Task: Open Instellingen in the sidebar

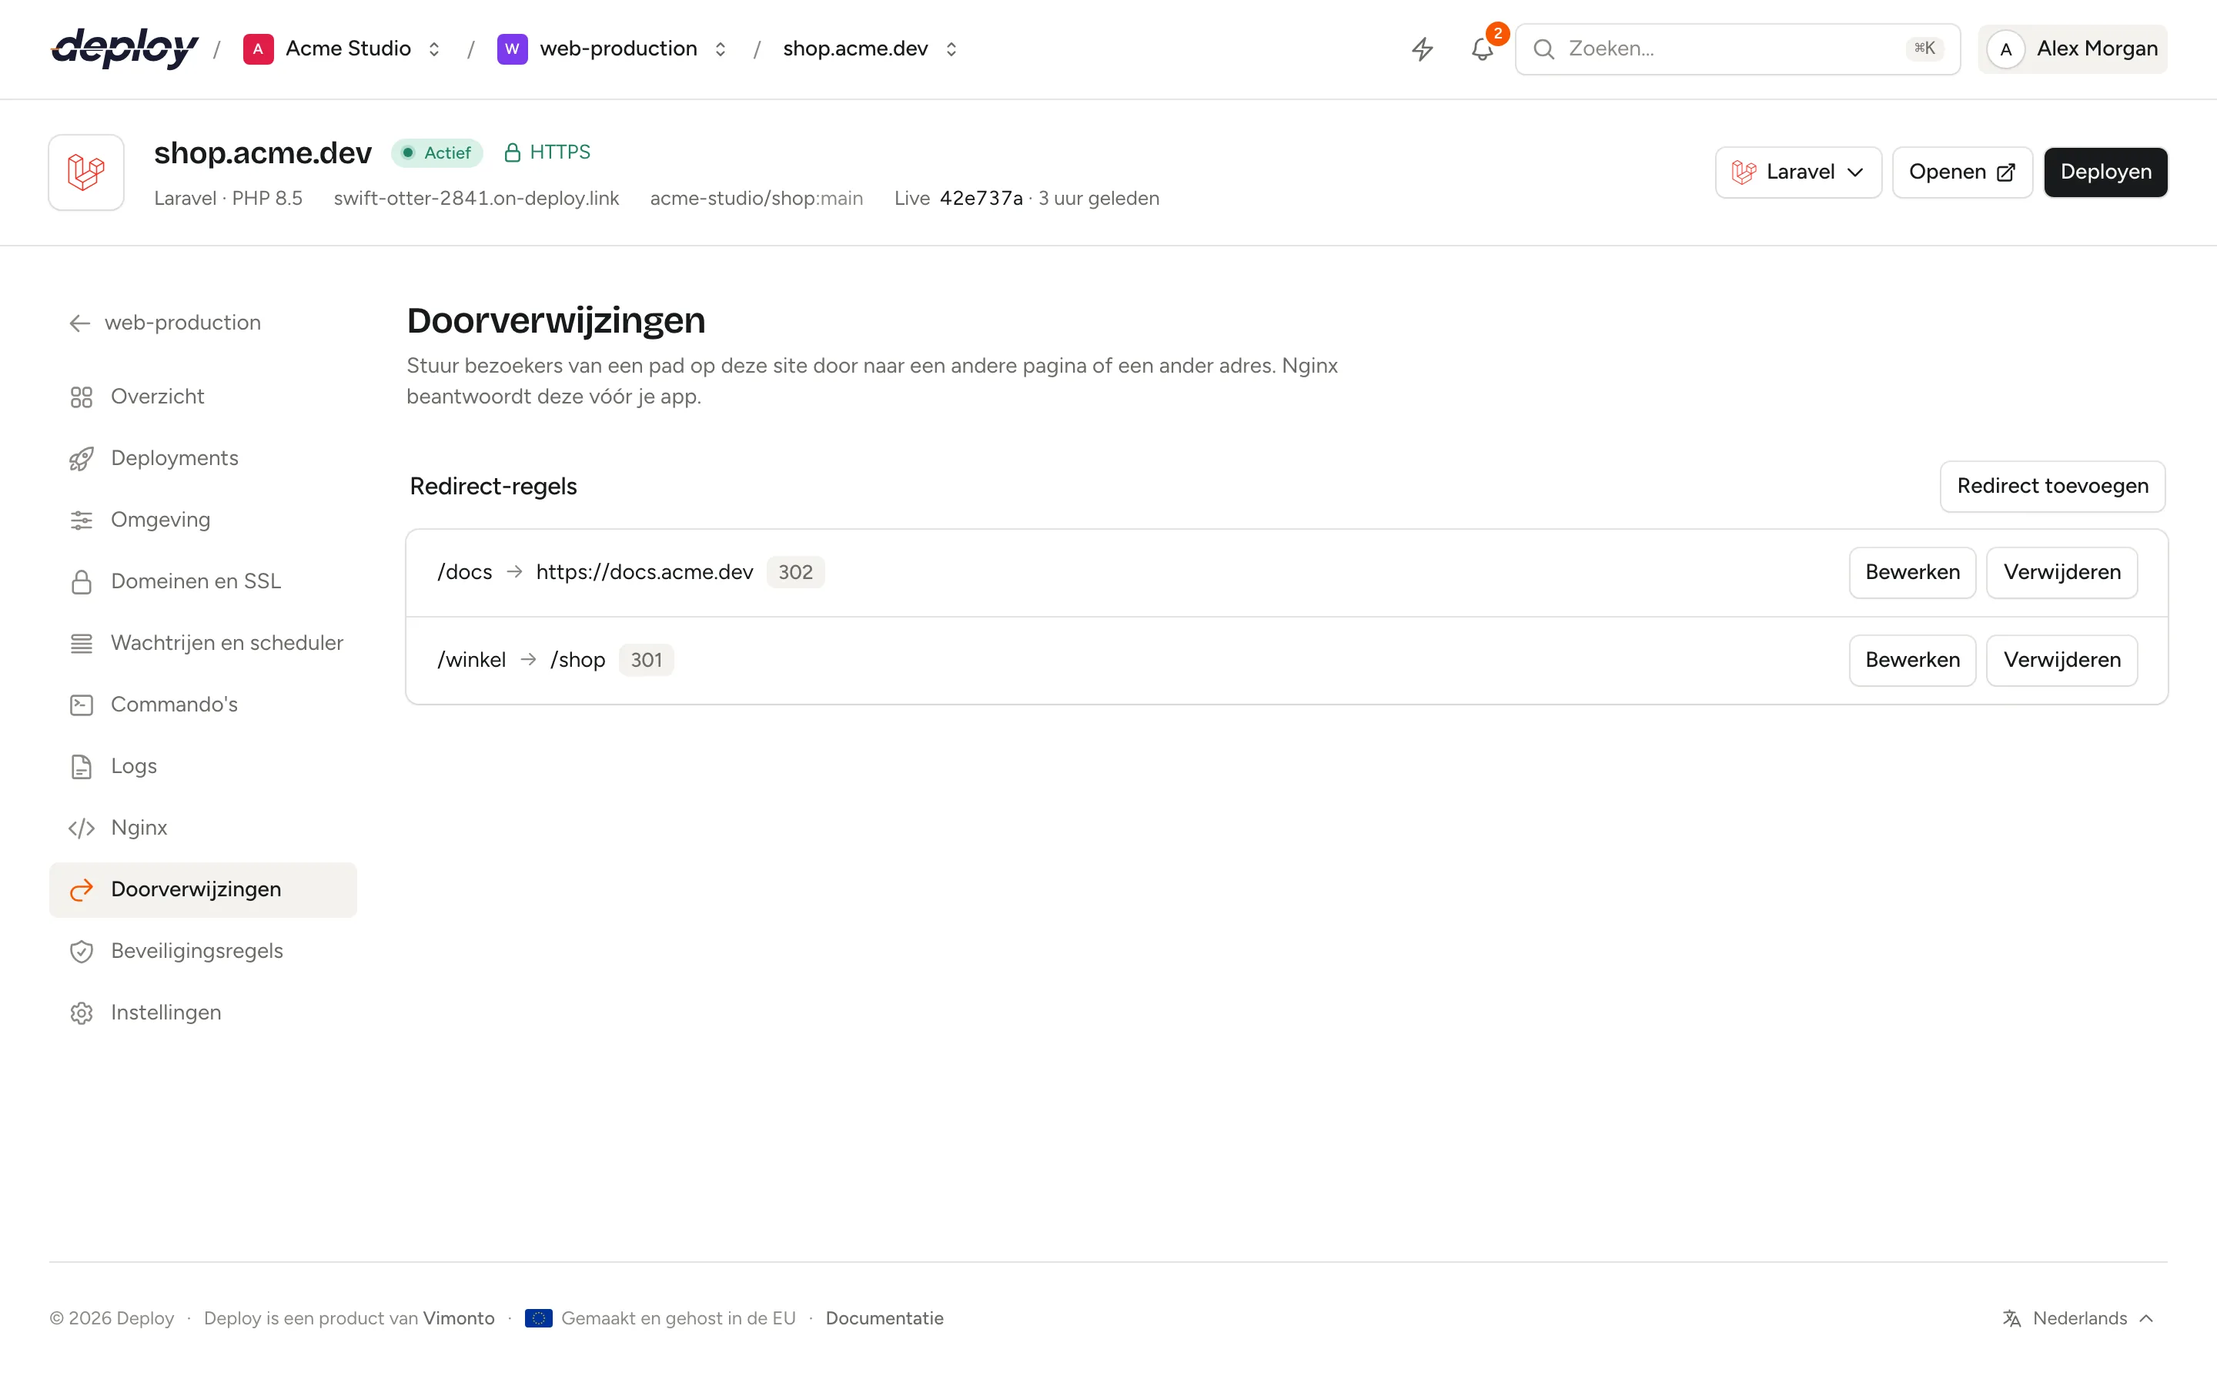Action: click(203, 1013)
